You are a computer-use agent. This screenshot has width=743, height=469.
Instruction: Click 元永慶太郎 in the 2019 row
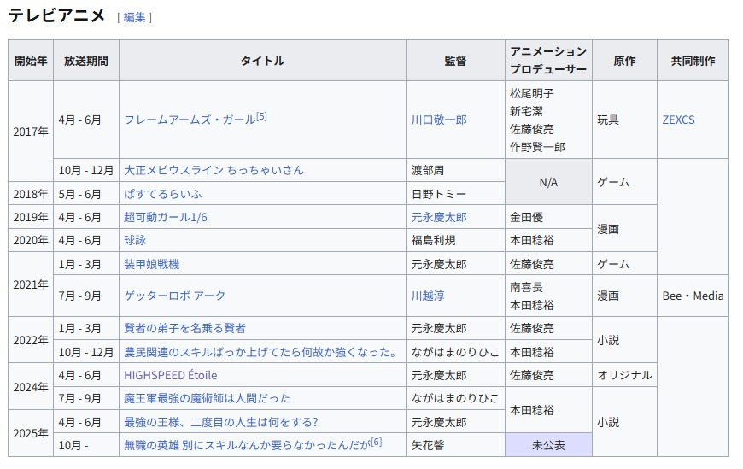(439, 217)
